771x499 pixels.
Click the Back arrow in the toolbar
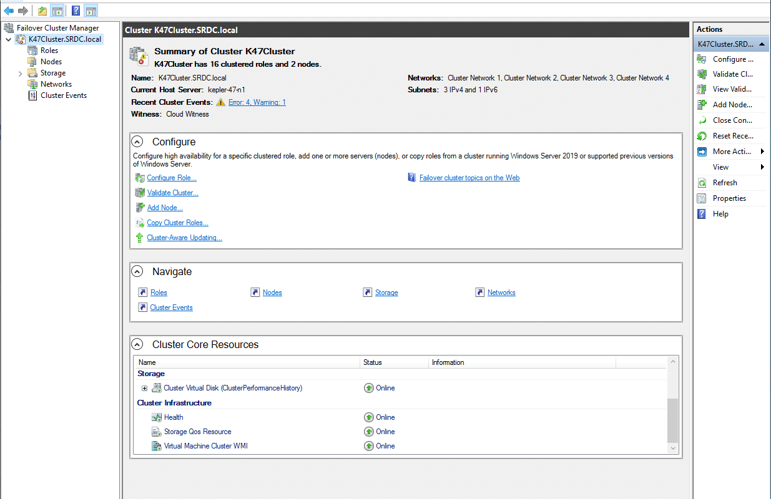point(9,11)
